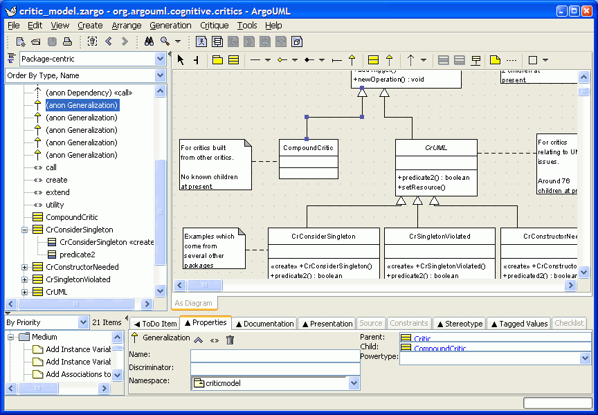The width and height of the screenshot is (598, 415).
Task: Open the File menu
Action: coord(13,26)
